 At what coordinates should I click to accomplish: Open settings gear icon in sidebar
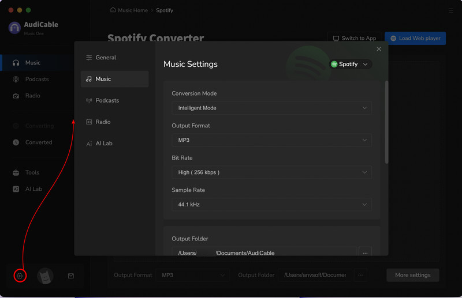20,276
